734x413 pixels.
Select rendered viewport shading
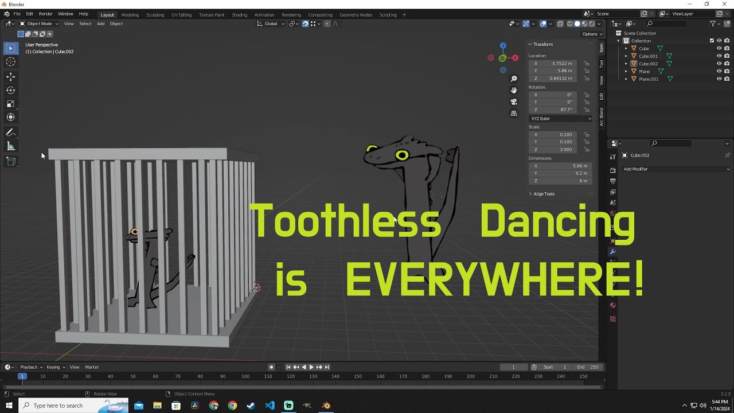tap(592, 24)
